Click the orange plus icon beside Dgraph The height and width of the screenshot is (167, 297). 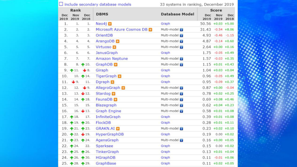(112, 82)
